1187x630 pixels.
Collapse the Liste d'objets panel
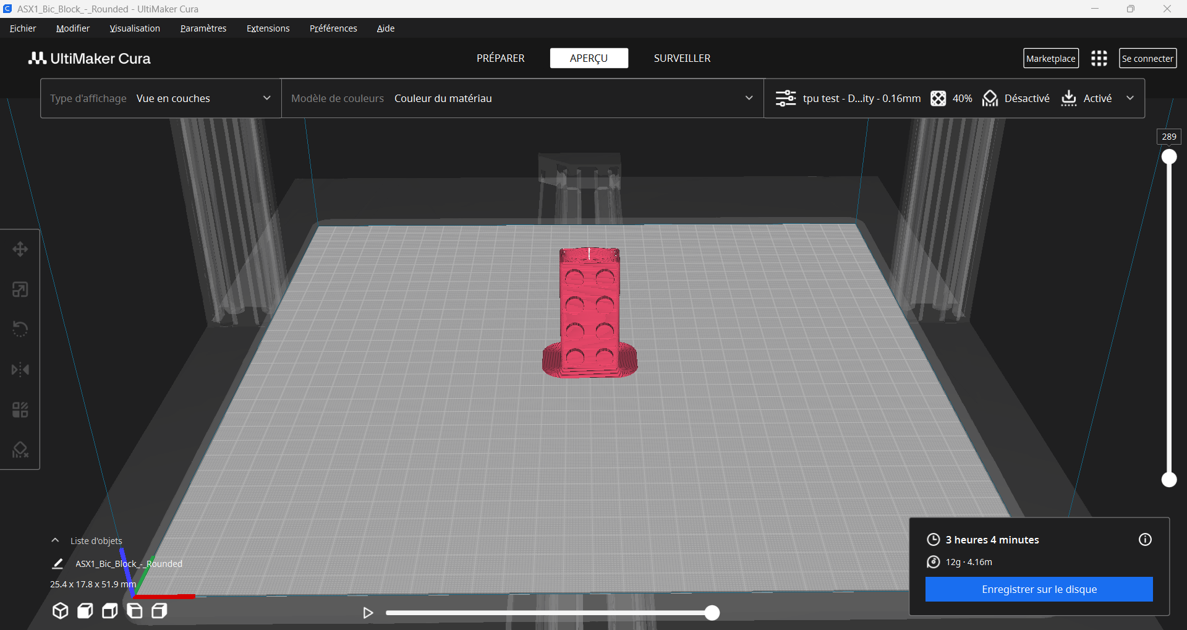point(55,540)
